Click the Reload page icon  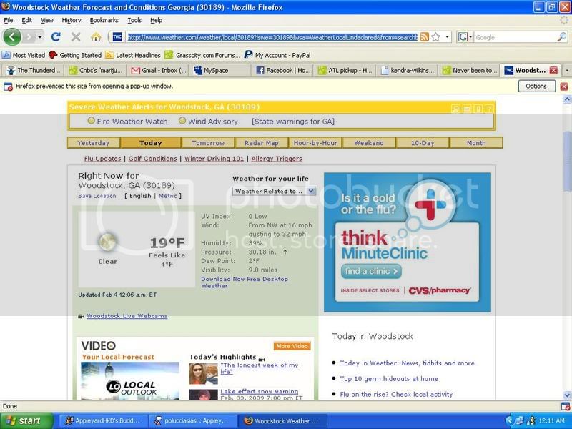(x=56, y=37)
